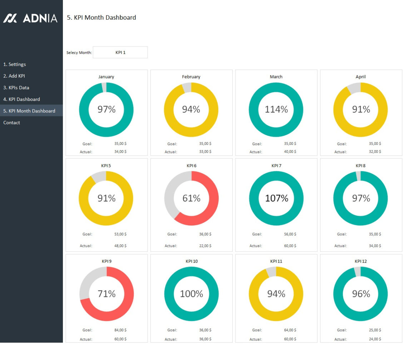Click the Goal value under January
The height and width of the screenshot is (347, 406).
[x=120, y=143]
